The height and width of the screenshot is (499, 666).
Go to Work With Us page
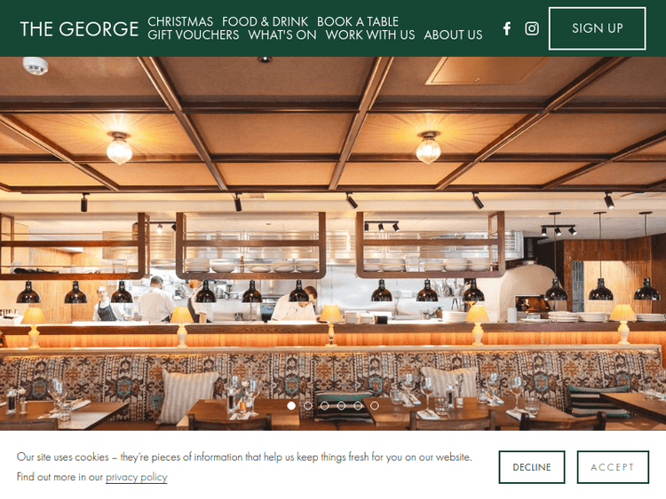click(370, 35)
